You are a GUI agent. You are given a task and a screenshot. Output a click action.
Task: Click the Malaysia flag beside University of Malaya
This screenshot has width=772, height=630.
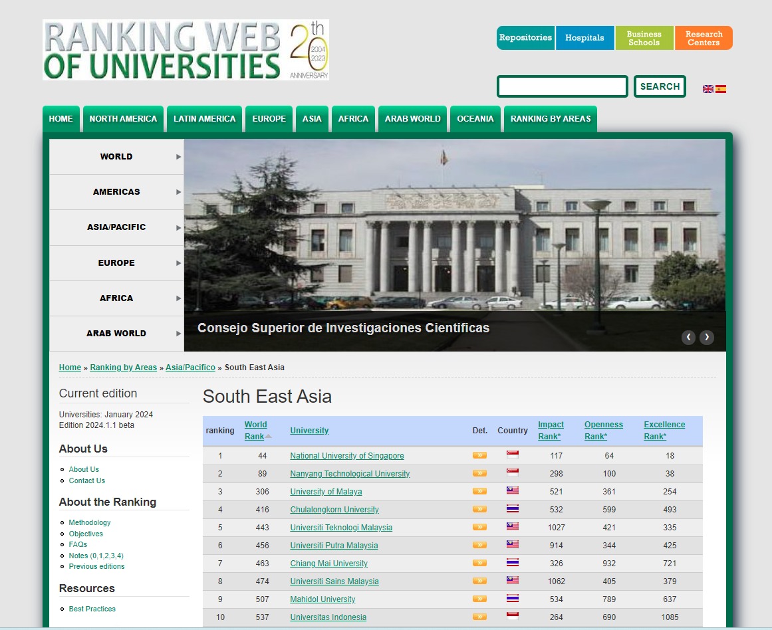[x=513, y=490]
